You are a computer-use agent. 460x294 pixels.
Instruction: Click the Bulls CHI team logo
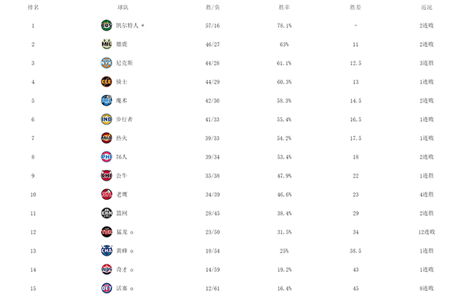[x=107, y=175]
